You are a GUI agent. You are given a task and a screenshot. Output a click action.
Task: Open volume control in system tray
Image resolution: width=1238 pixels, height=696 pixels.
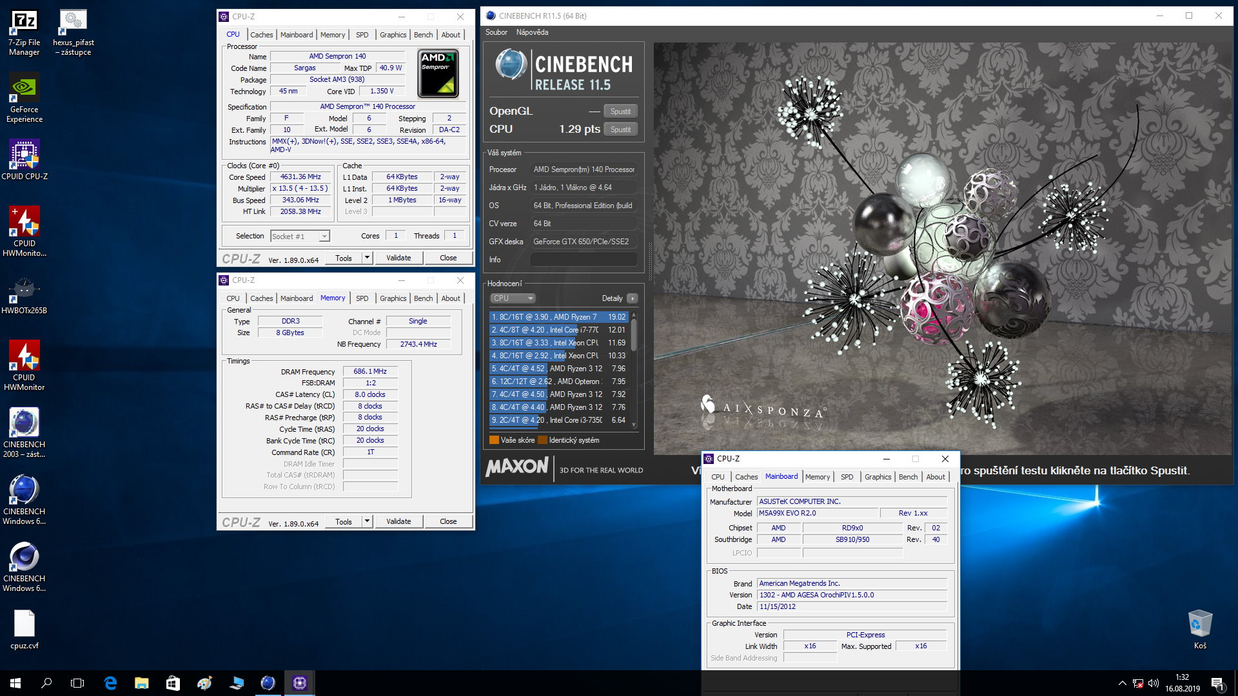click(x=1154, y=683)
